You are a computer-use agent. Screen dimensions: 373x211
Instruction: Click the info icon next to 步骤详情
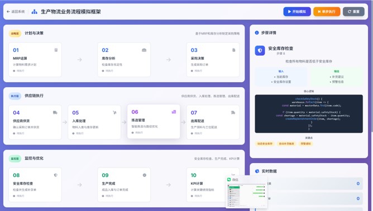(x=257, y=32)
